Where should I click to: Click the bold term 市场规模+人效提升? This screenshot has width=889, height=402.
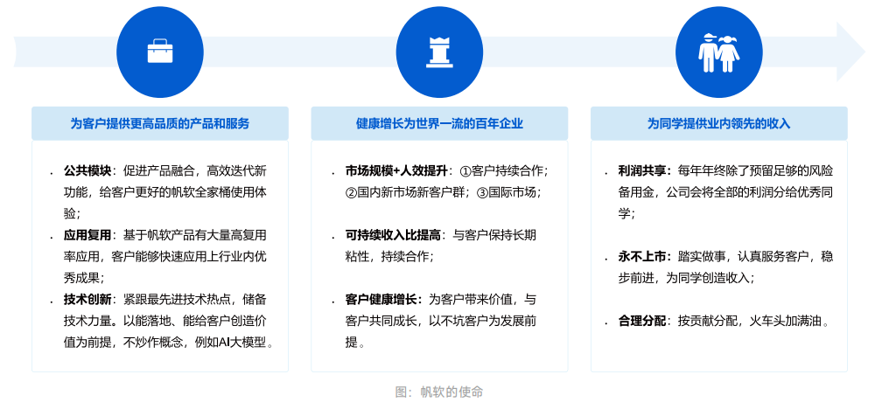pos(396,171)
